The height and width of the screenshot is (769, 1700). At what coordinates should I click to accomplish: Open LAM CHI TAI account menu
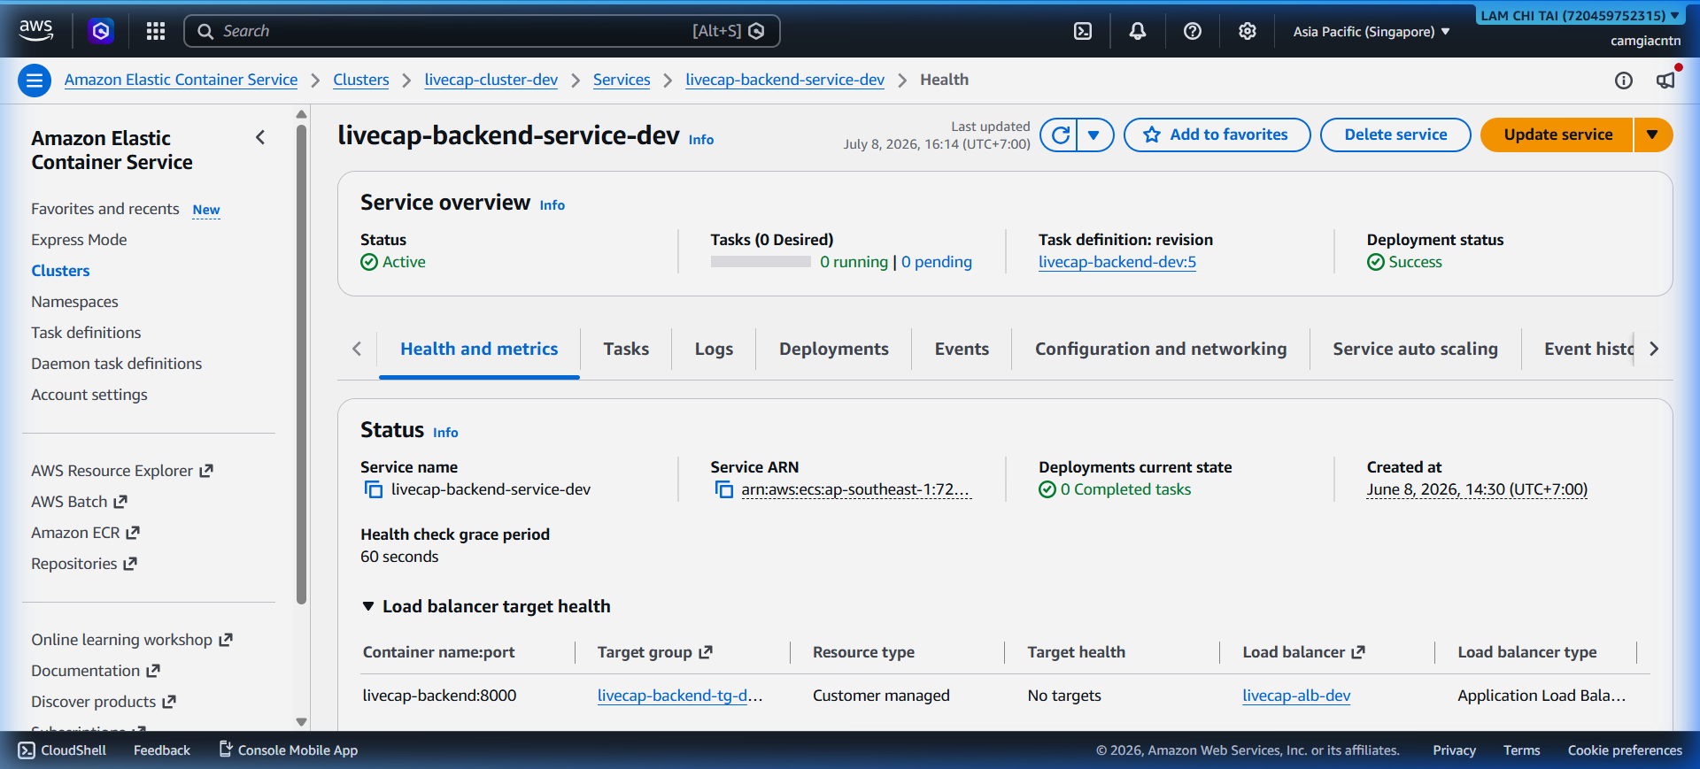pos(1580,15)
